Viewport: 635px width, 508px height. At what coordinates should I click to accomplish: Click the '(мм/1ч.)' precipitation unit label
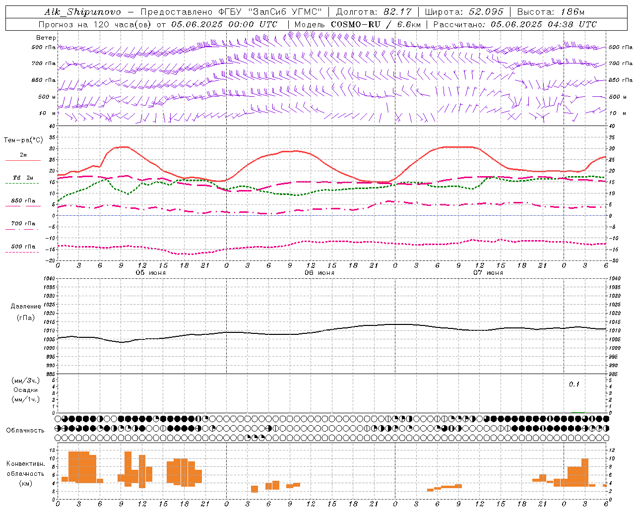(26, 399)
